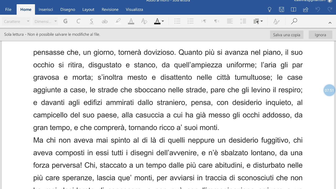Viewport: 336px width, 189px height.
Task: Expand the paragraph formatting dropdown arrow
Action: (262, 22)
